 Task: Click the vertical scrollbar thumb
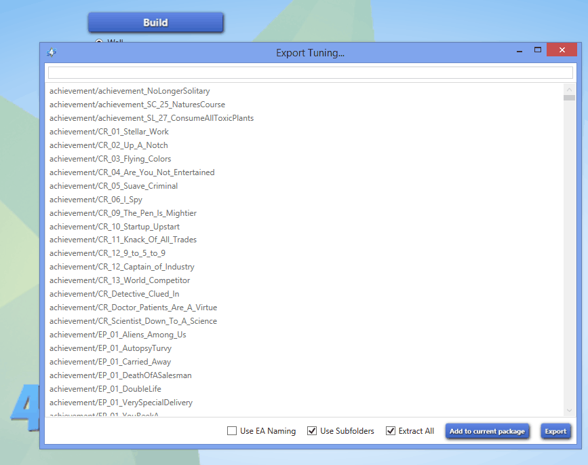point(569,98)
